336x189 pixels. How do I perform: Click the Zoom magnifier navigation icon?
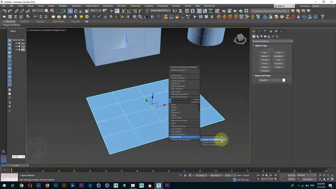320,175
